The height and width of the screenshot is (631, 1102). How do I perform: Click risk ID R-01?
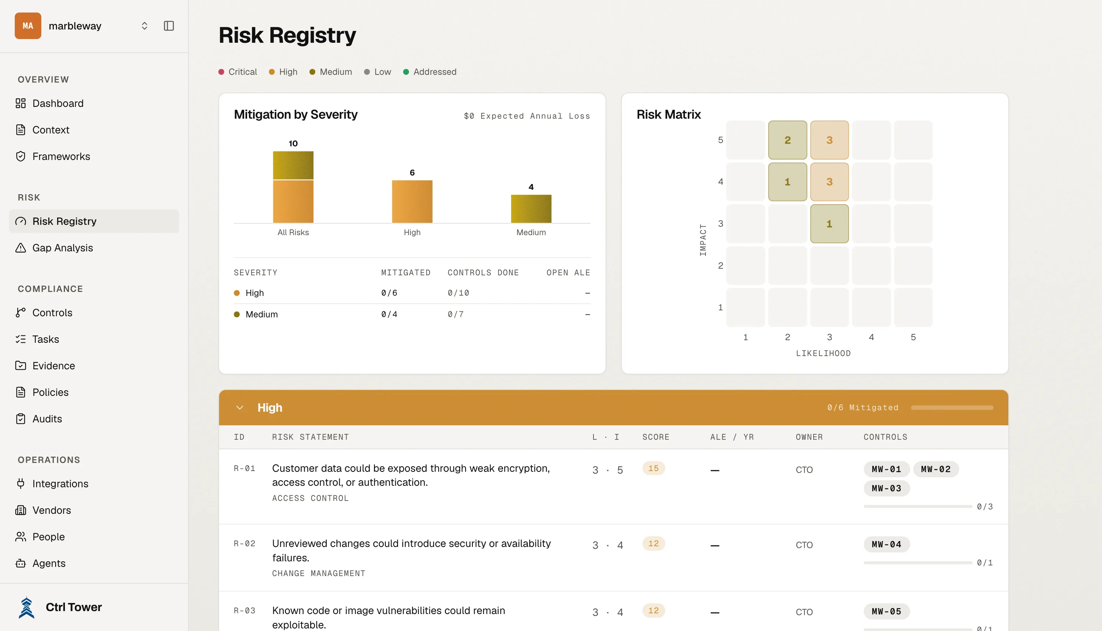(245, 468)
